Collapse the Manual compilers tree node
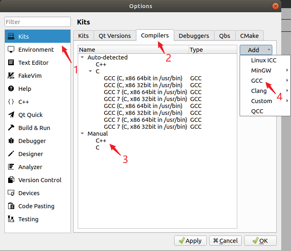This screenshot has height=251, width=291. [83, 134]
